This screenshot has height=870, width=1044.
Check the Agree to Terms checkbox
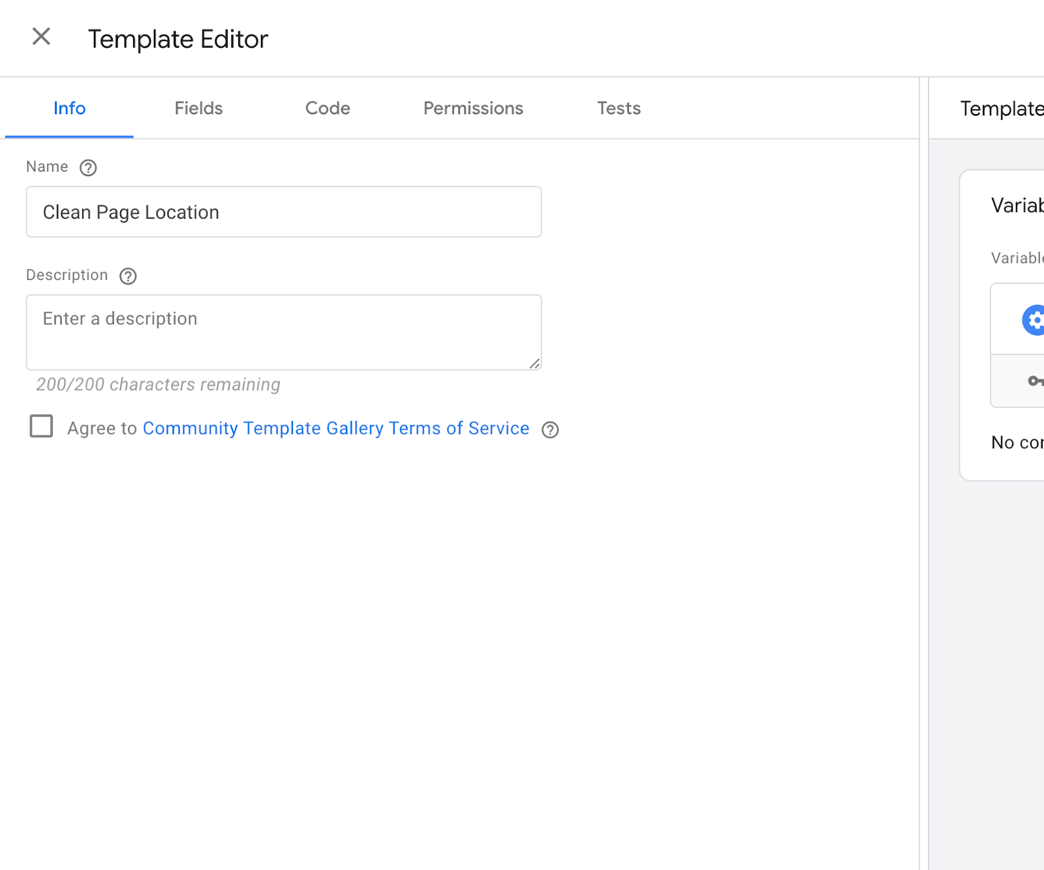pos(41,426)
